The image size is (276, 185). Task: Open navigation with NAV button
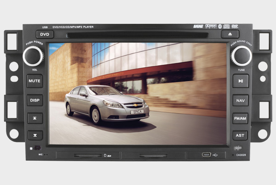pos(240,100)
